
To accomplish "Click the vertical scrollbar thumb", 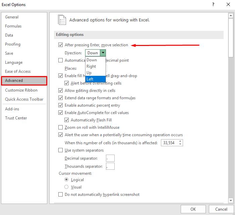I will 231,38.
